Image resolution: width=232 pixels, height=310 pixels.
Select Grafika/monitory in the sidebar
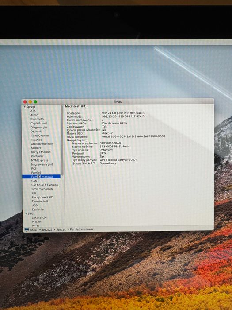[x=42, y=144]
